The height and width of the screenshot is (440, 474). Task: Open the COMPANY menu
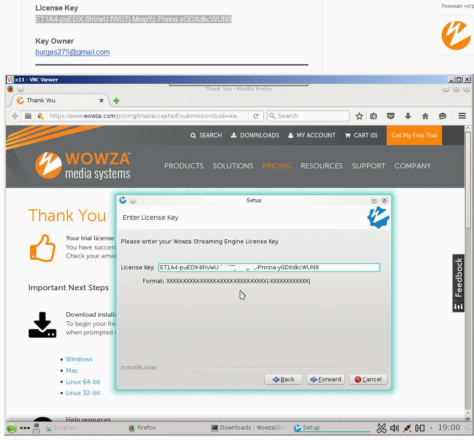(412, 166)
